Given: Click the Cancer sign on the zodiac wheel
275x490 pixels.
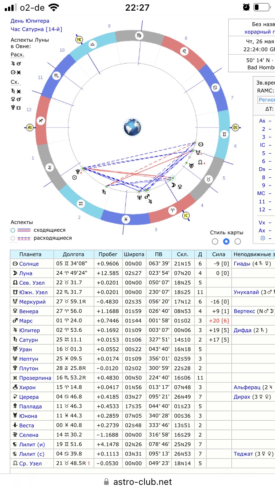Looking at the screenshot, I should pos(215,87).
